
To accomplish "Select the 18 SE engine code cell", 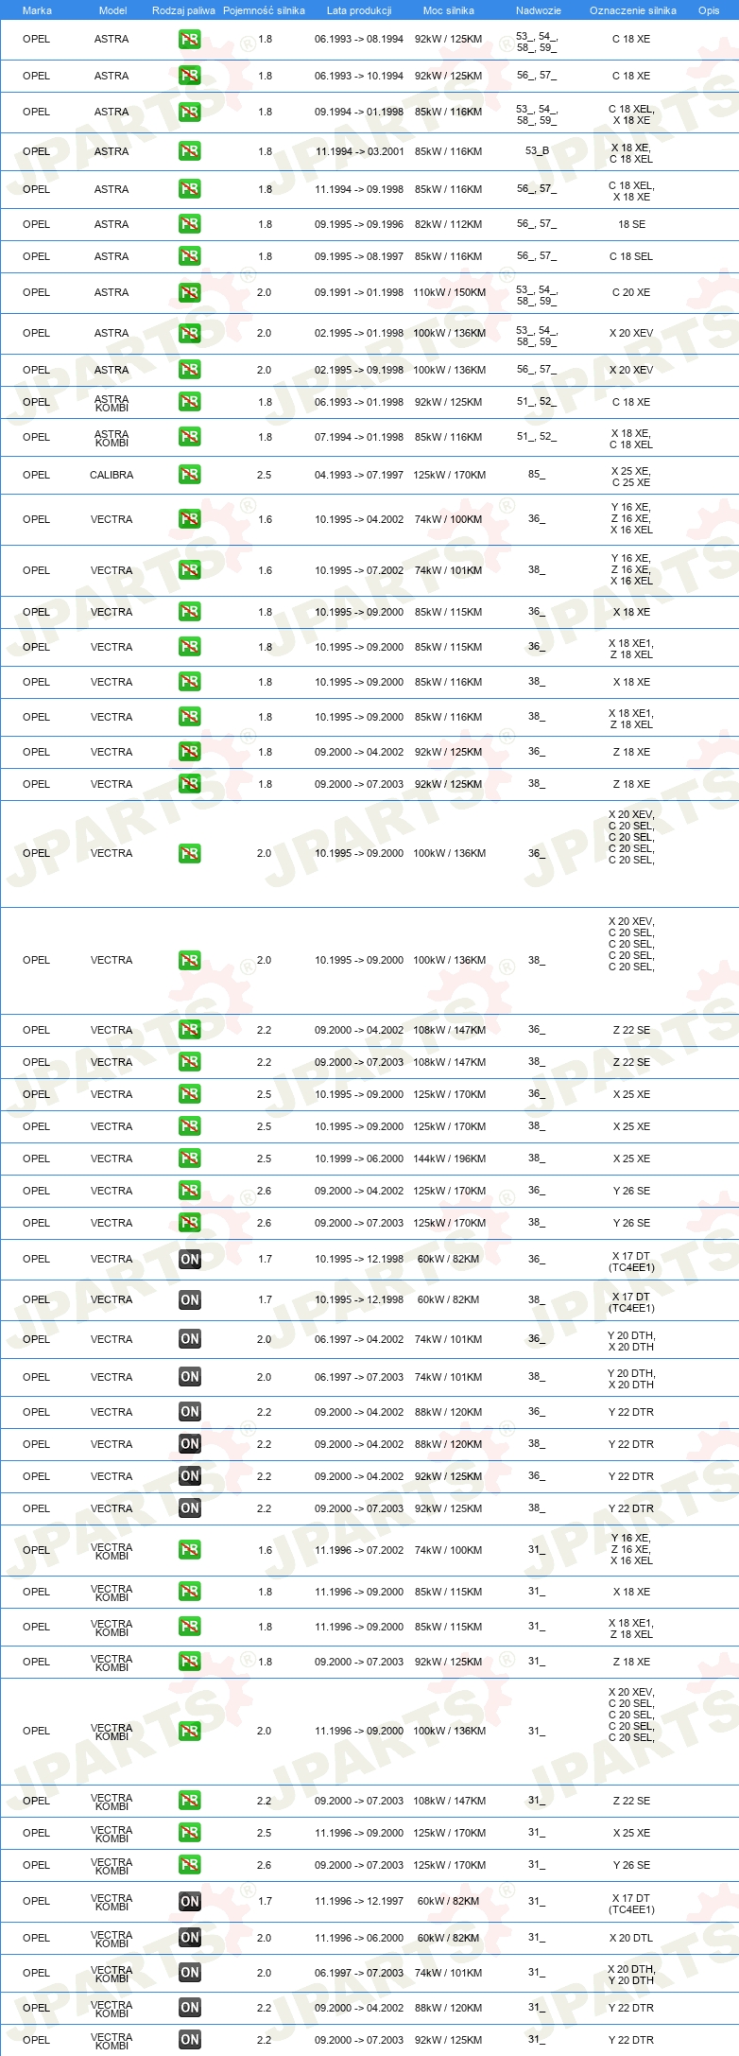I will [x=631, y=224].
